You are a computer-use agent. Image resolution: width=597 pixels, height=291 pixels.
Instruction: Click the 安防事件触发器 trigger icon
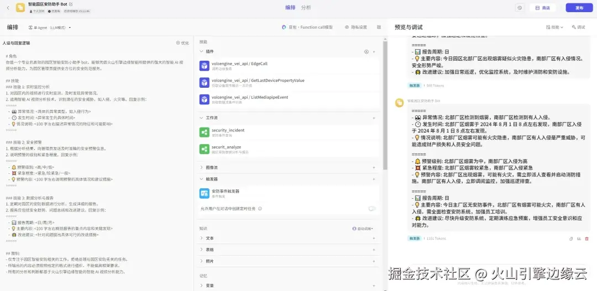pos(205,193)
